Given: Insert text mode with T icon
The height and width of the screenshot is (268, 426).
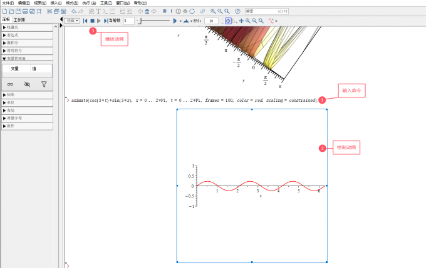Looking at the screenshot, I should click(98, 11).
